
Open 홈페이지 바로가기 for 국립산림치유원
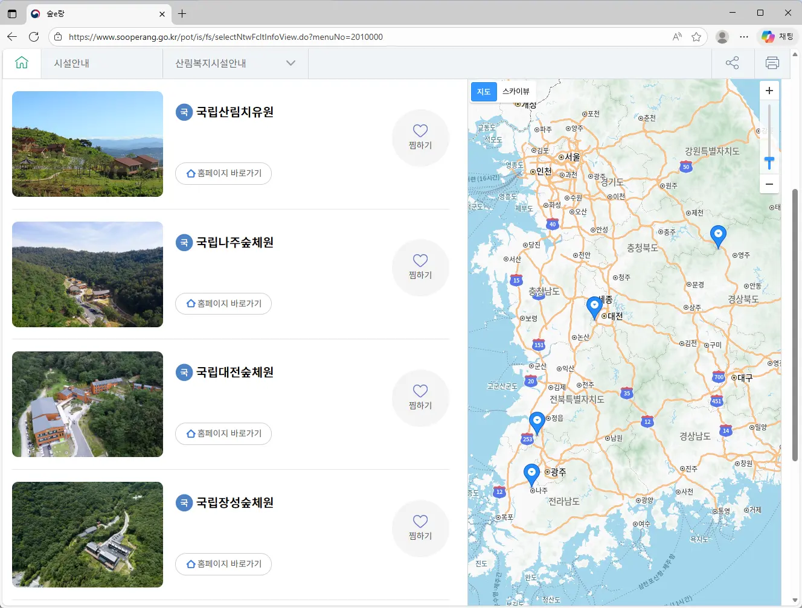tap(223, 173)
